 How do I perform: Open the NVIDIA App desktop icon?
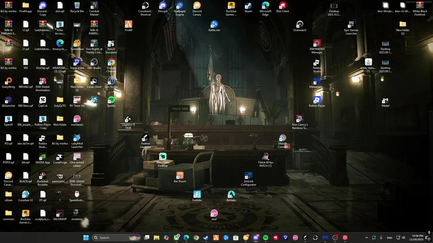[x=43, y=159]
